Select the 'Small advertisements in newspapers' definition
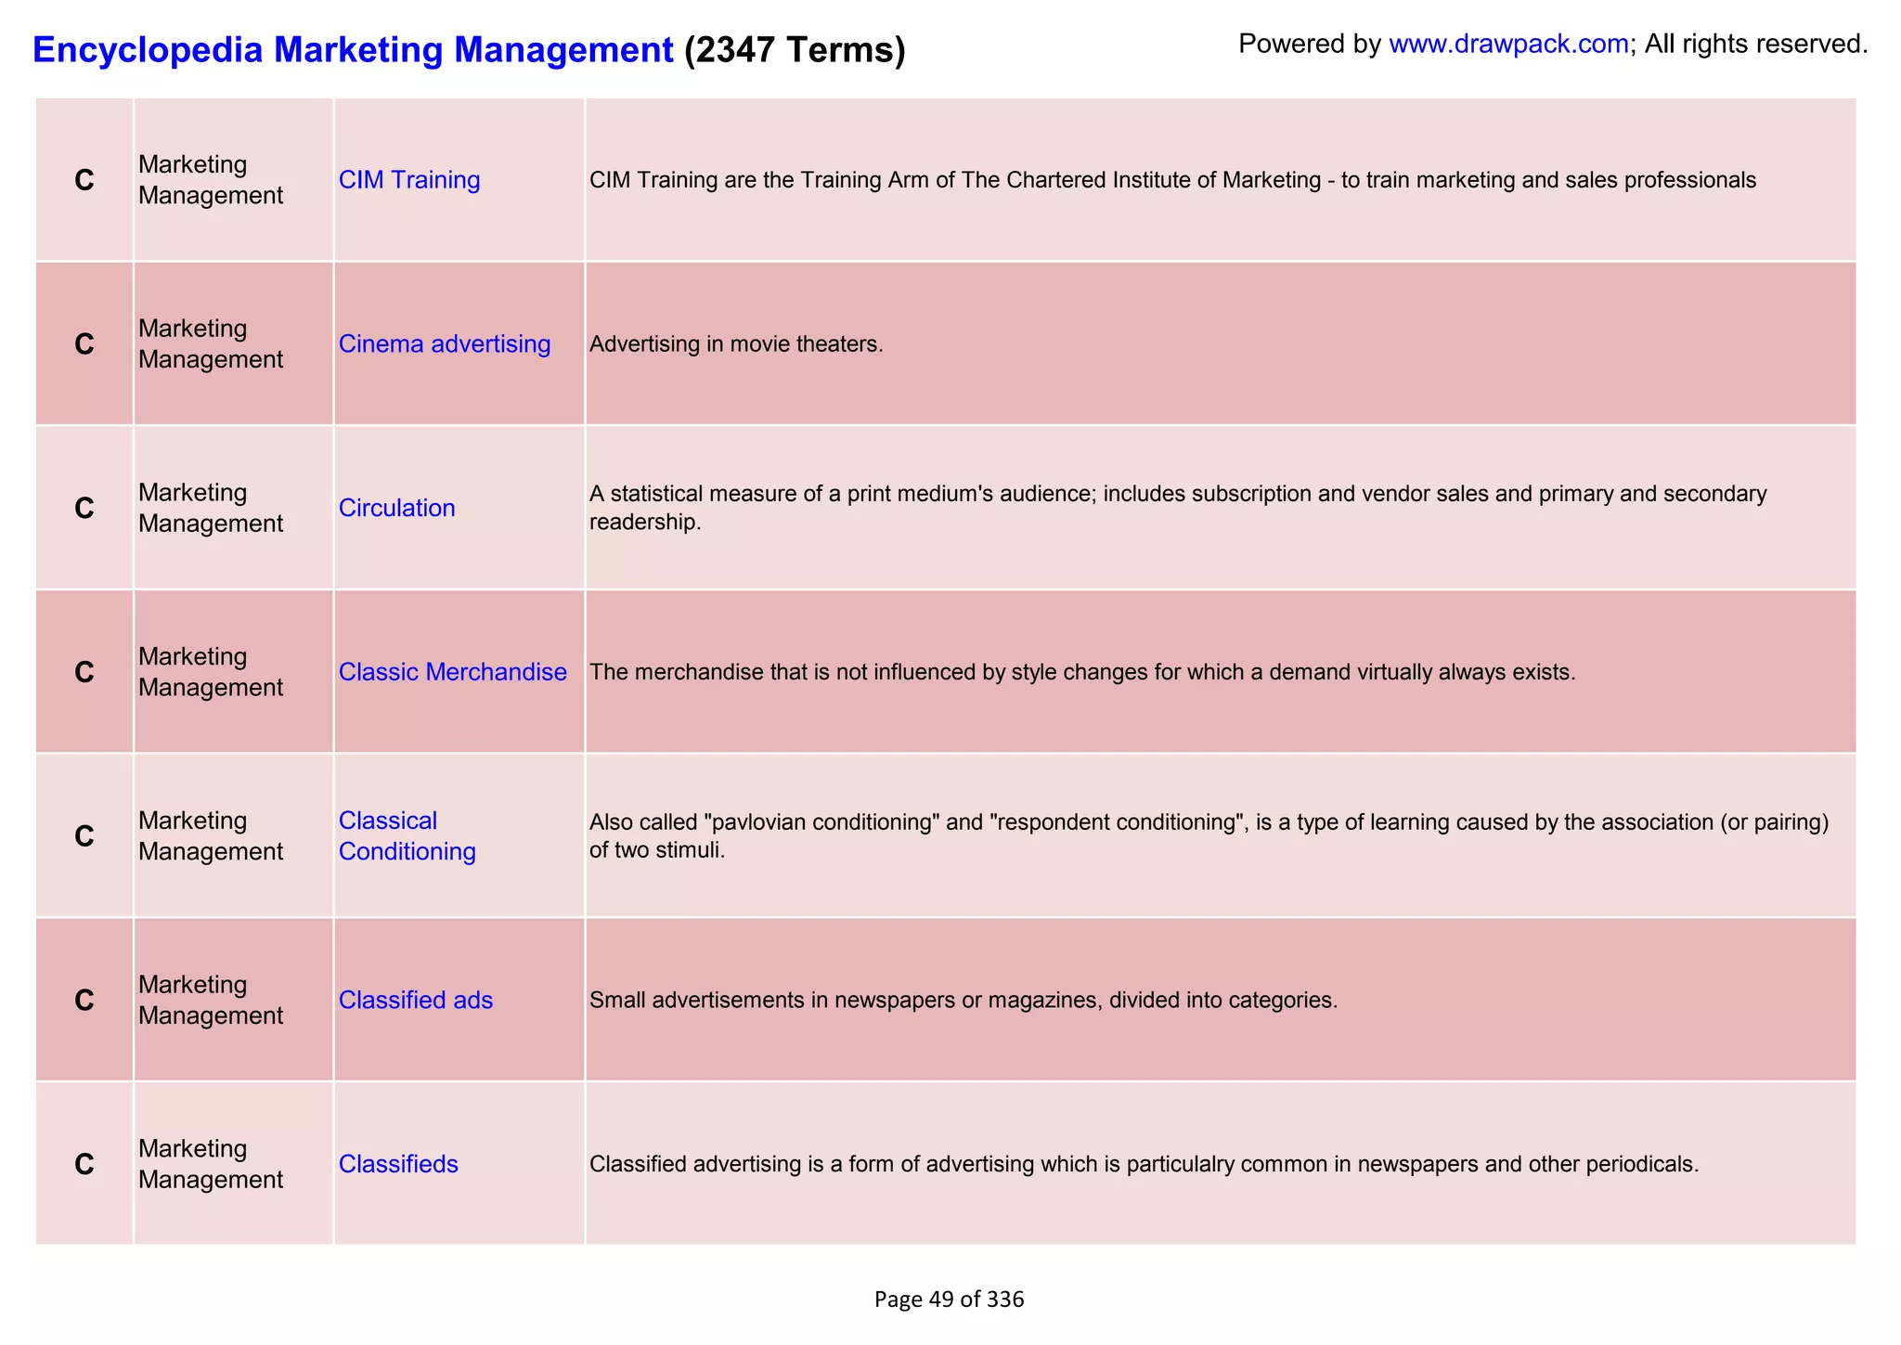 pyautogui.click(x=963, y=1001)
